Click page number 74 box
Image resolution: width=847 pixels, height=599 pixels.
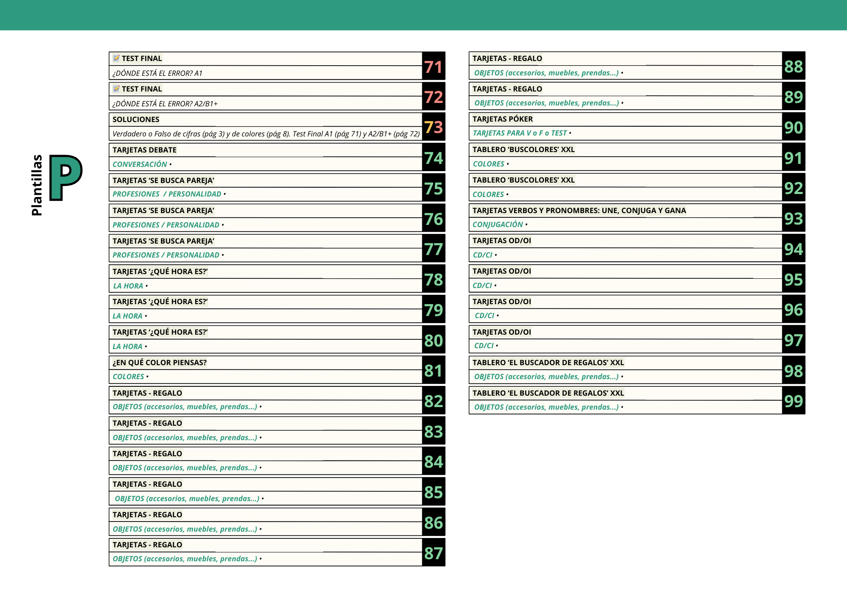pos(433,158)
